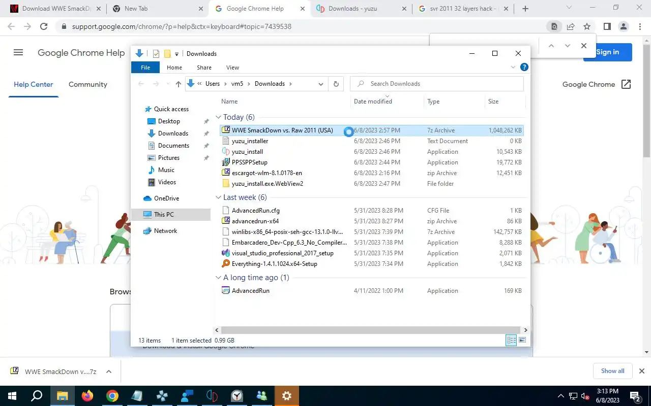Open the File tab in Explorer

coord(145,67)
